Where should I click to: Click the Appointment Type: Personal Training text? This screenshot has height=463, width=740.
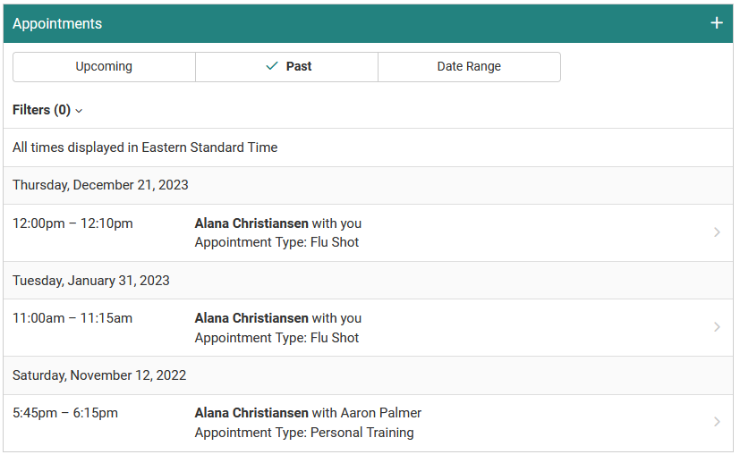coord(304,433)
